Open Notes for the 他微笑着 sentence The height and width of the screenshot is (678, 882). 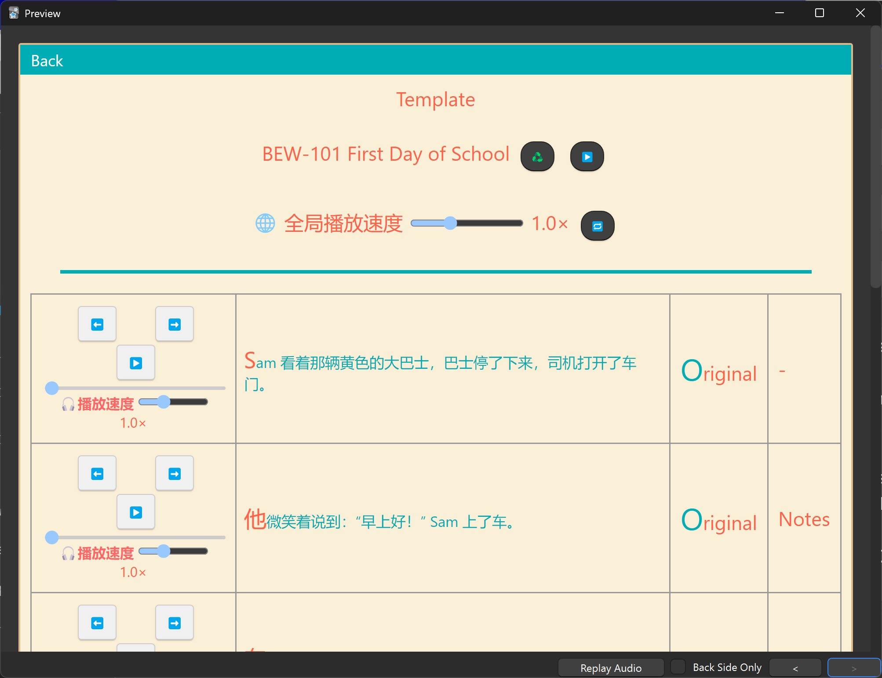(804, 519)
